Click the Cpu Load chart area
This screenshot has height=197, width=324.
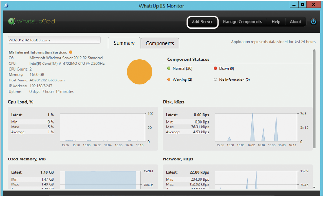(102, 127)
